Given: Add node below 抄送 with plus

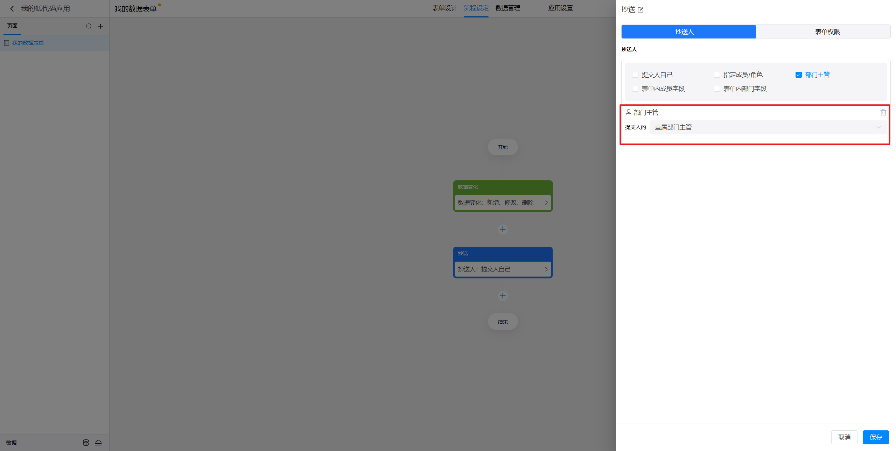Looking at the screenshot, I should pos(503,296).
